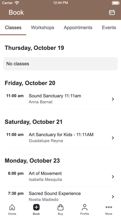The width and height of the screenshot is (121, 216).
Task: Tap instructor name Guadalupe Reyna
Action: click(46, 141)
